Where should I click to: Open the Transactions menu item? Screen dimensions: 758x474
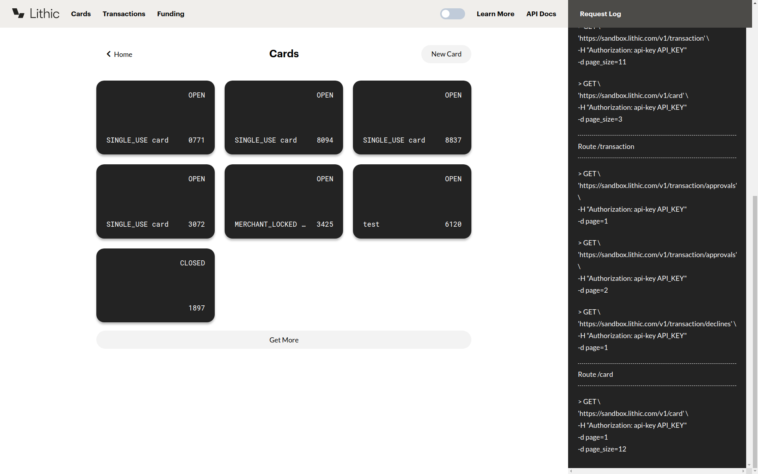coord(124,14)
